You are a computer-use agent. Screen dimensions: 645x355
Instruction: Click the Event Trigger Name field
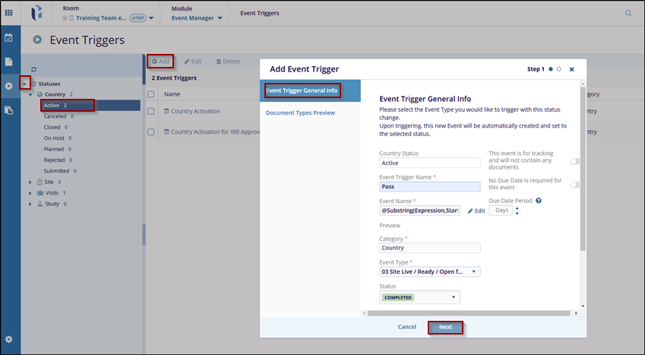point(430,186)
